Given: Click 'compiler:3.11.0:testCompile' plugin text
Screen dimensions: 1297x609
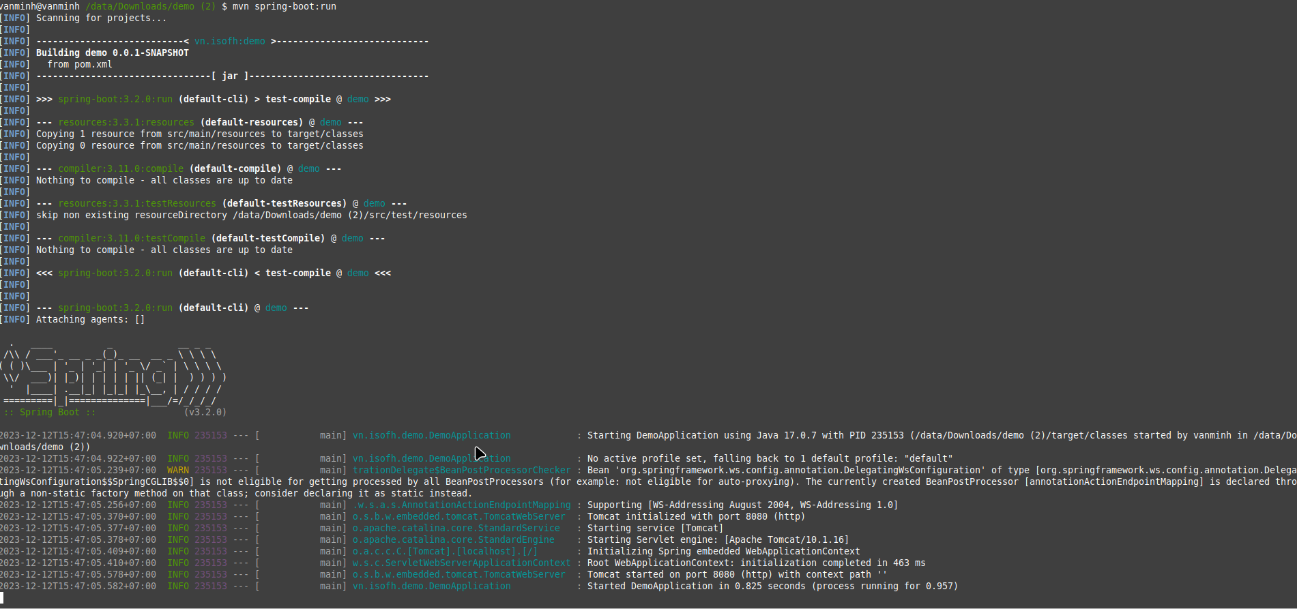Looking at the screenshot, I should point(132,238).
